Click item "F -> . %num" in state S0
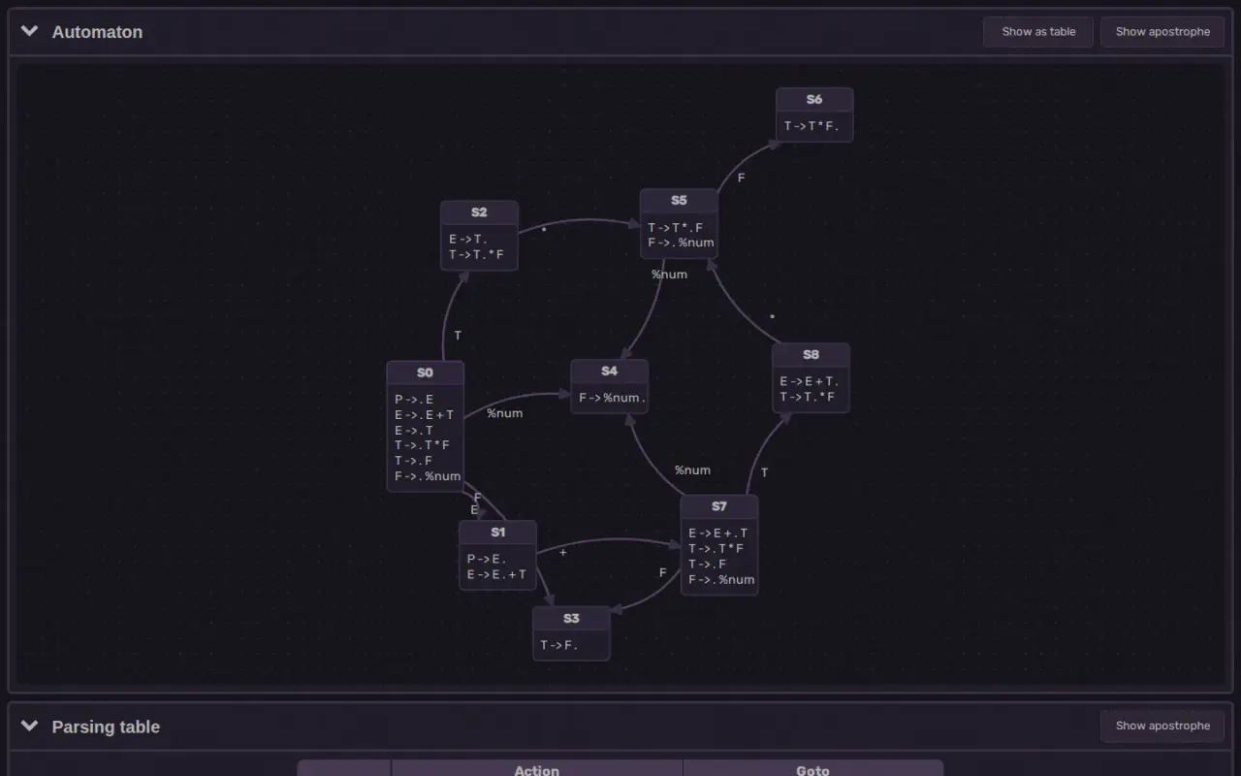The height and width of the screenshot is (776, 1241). click(x=428, y=476)
